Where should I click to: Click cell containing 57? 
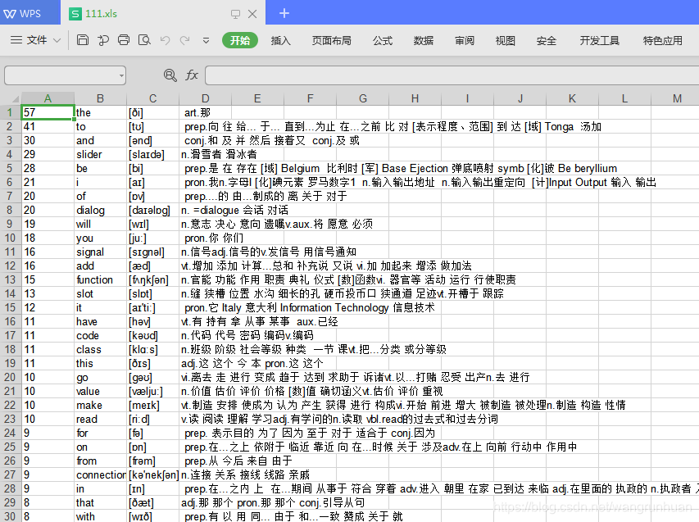pyautogui.click(x=48, y=112)
